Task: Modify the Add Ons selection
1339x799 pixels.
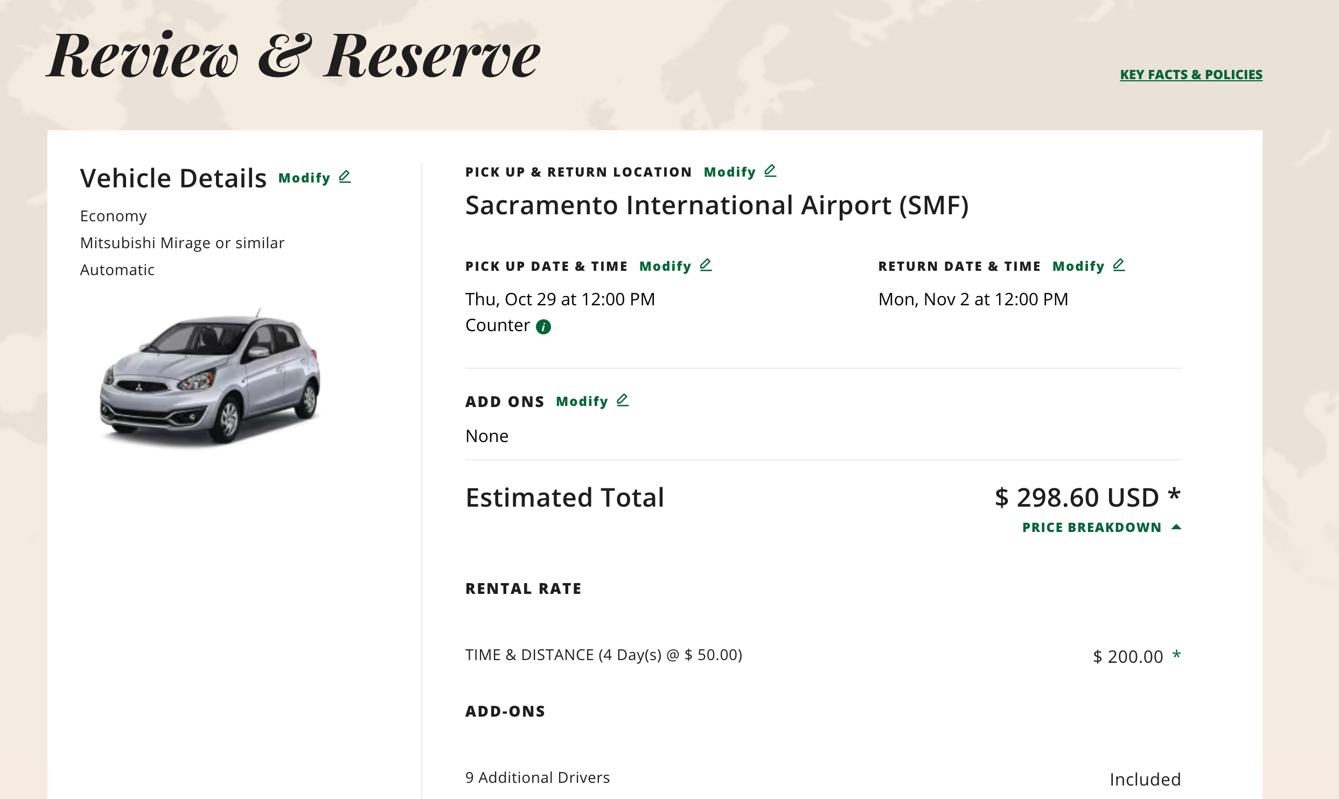Action: pos(592,401)
